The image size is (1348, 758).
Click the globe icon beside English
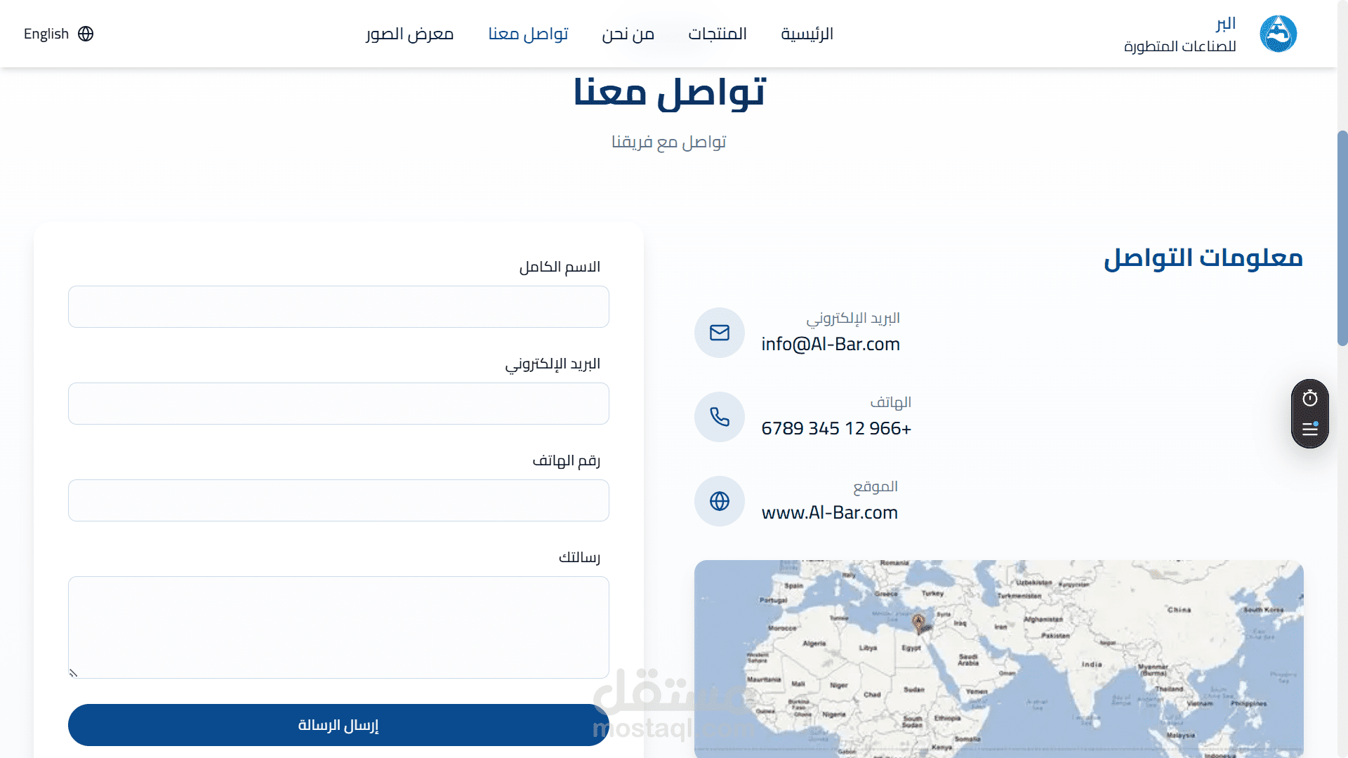click(86, 34)
